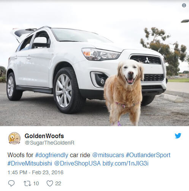This screenshot has width=189, height=191.
Task: Click the like count 22
Action: pos(58,183)
